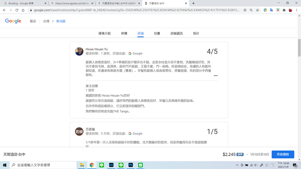The image size is (301, 169).
Task: Open the 台灣 breadcrumb link
Action: click(46, 21)
